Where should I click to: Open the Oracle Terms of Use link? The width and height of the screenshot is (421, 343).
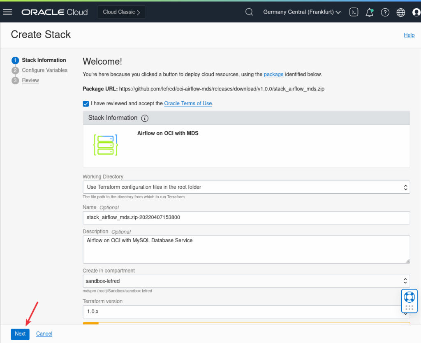(188, 104)
